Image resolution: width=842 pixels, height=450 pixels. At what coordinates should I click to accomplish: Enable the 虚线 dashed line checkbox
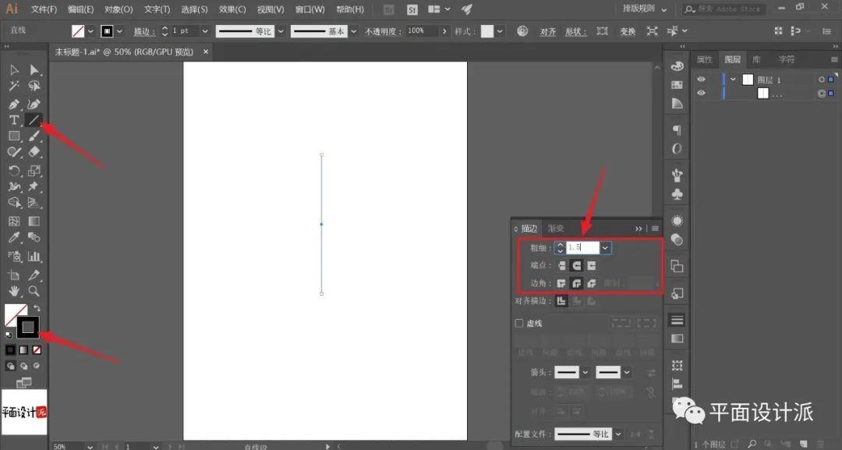pyautogui.click(x=518, y=324)
